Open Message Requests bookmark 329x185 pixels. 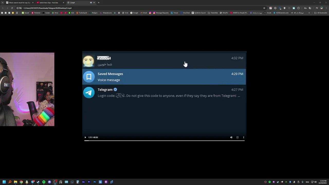click(161, 13)
